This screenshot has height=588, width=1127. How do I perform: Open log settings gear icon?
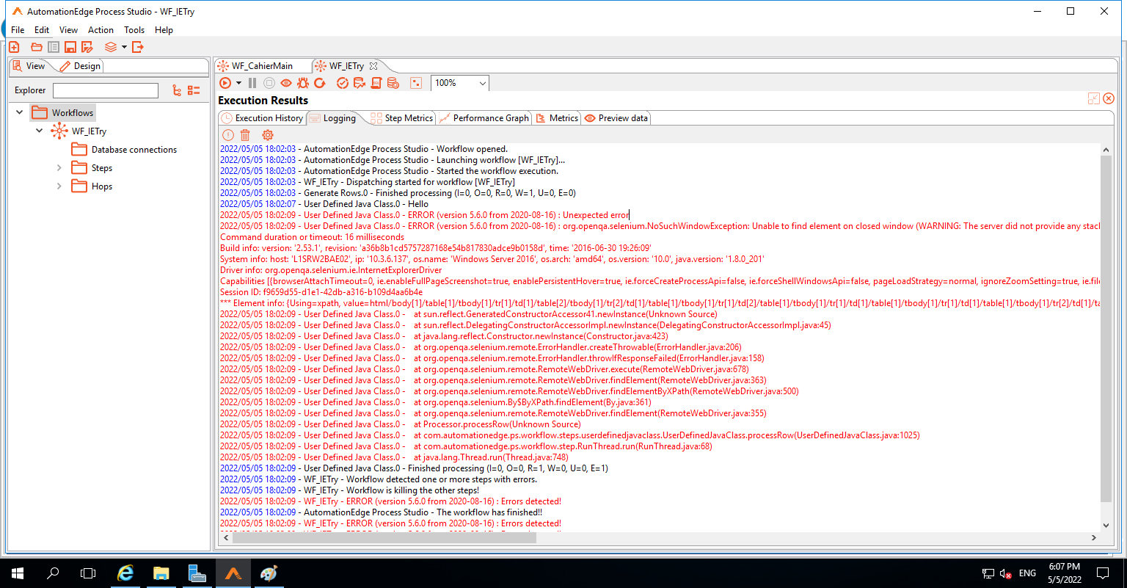[268, 135]
